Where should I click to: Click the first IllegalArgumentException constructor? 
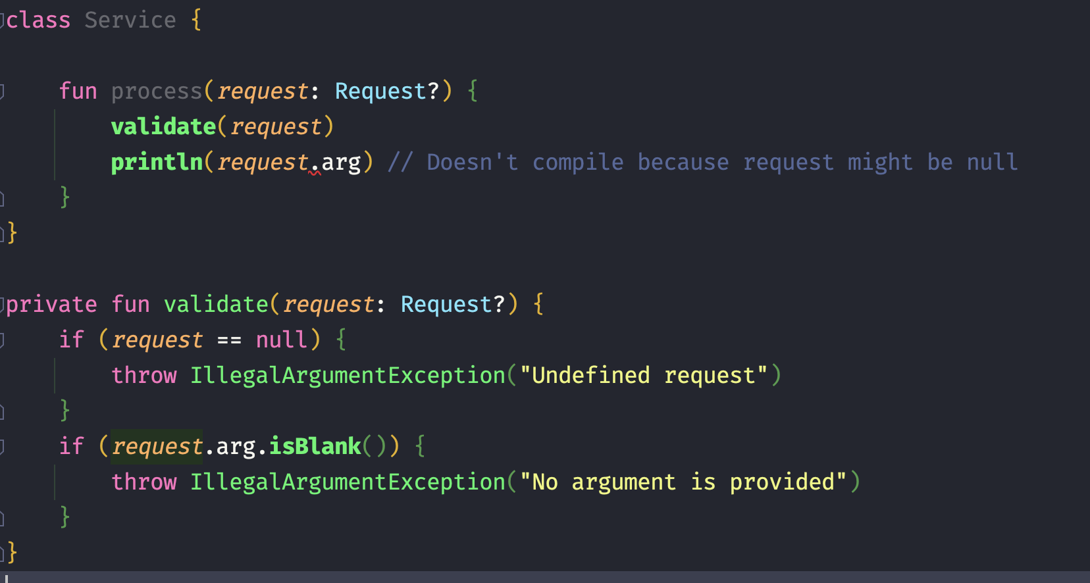348,375
